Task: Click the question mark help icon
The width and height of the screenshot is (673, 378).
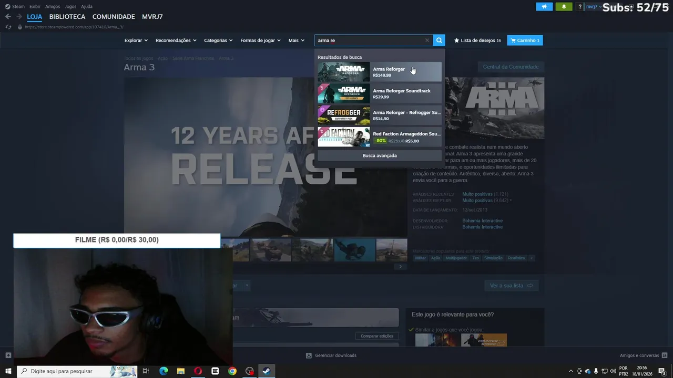Action: [580, 7]
